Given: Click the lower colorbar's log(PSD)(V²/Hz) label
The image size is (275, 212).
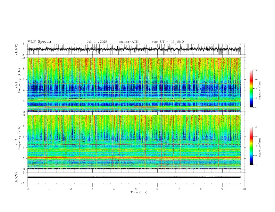Looking at the screenshot, I should (x=260, y=148).
